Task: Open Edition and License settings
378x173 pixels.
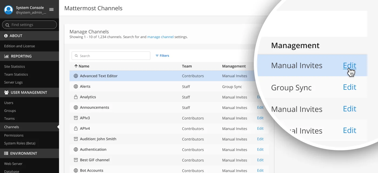Action: tap(19, 46)
